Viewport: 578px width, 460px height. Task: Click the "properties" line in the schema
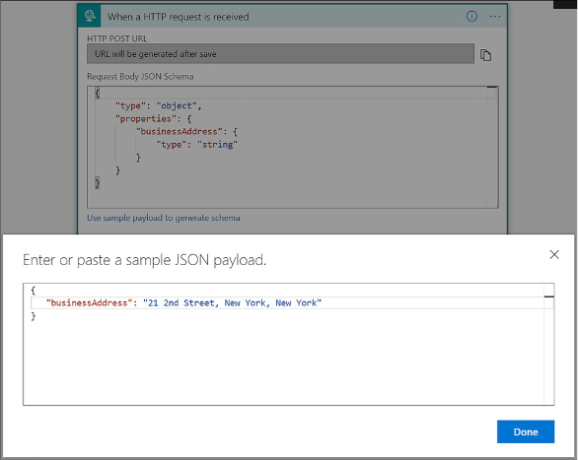[153, 119]
